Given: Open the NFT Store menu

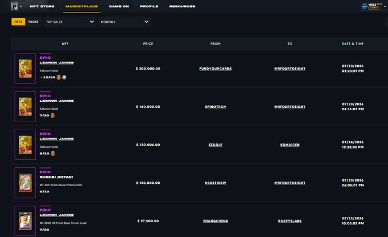Looking at the screenshot, I should click(x=42, y=6).
